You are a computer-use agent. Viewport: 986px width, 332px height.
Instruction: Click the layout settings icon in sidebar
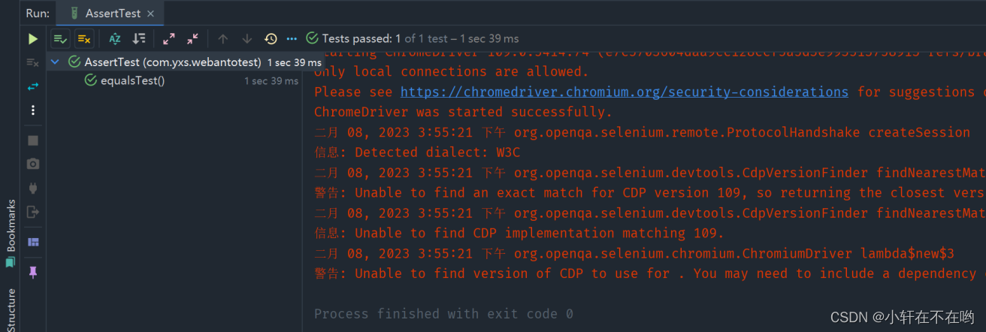[x=32, y=242]
